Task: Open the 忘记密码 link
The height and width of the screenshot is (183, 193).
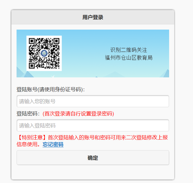Action: [53, 144]
